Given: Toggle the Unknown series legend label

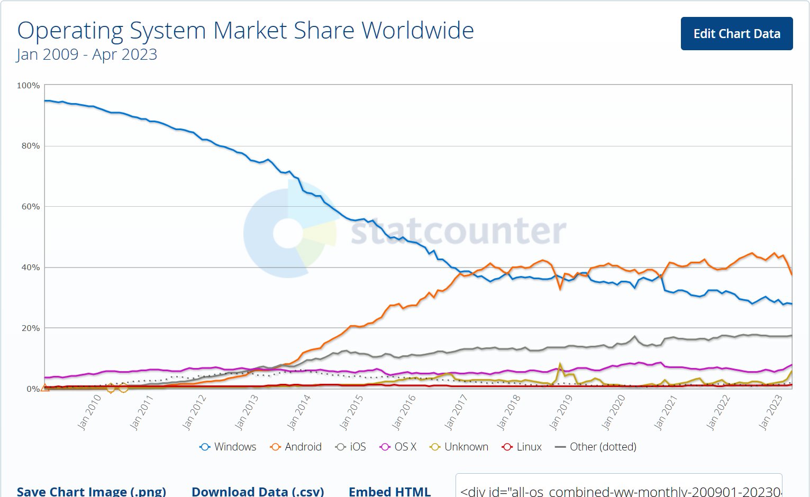Looking at the screenshot, I should click(466, 447).
